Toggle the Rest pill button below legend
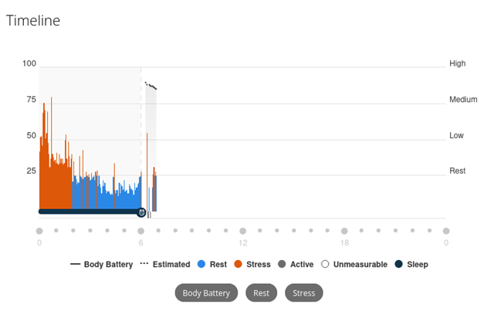494x311 pixels. pyautogui.click(x=261, y=293)
